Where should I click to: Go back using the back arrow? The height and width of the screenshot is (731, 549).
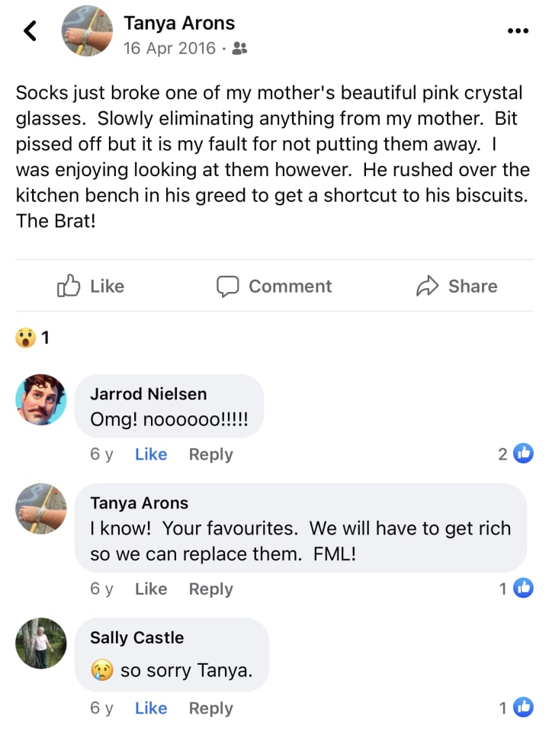point(30,30)
